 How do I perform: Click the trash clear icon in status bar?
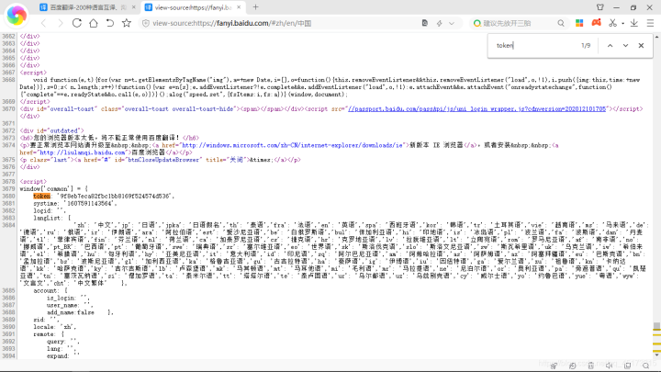[x=591, y=366]
